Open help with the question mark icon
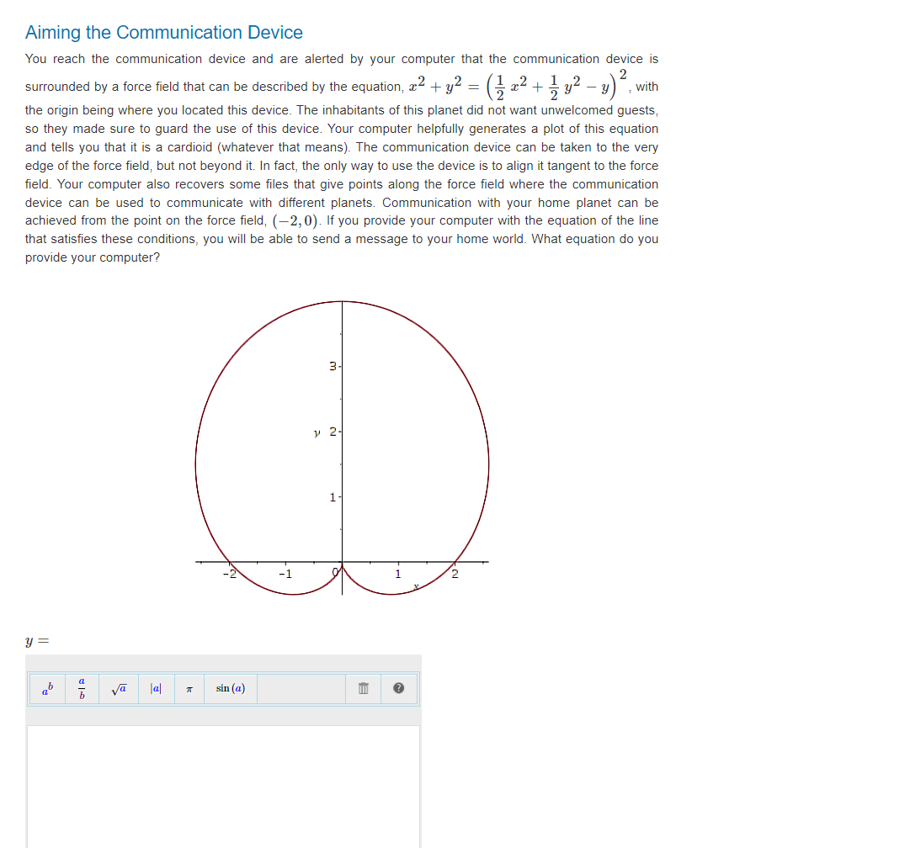Image resolution: width=910 pixels, height=848 pixels. tap(397, 688)
